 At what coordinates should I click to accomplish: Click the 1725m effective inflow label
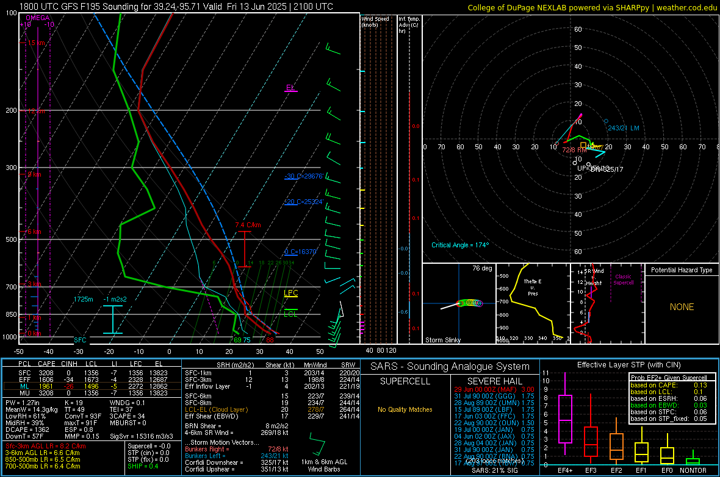click(x=83, y=299)
